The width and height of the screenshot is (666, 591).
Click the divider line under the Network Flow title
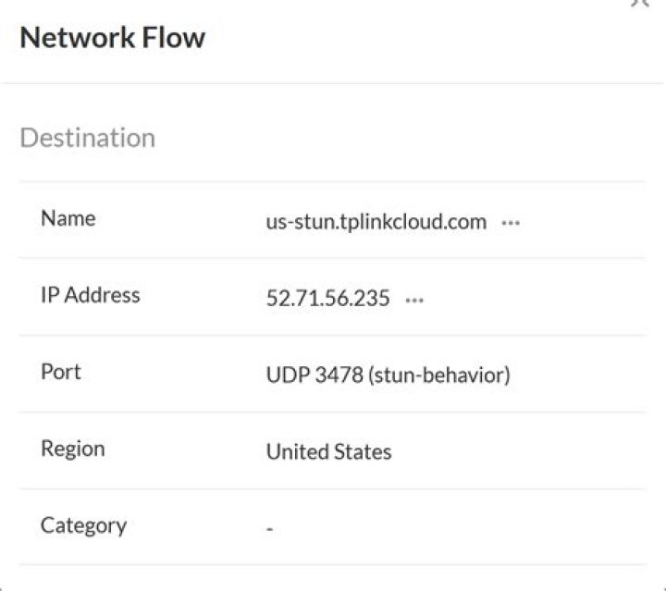click(x=333, y=83)
